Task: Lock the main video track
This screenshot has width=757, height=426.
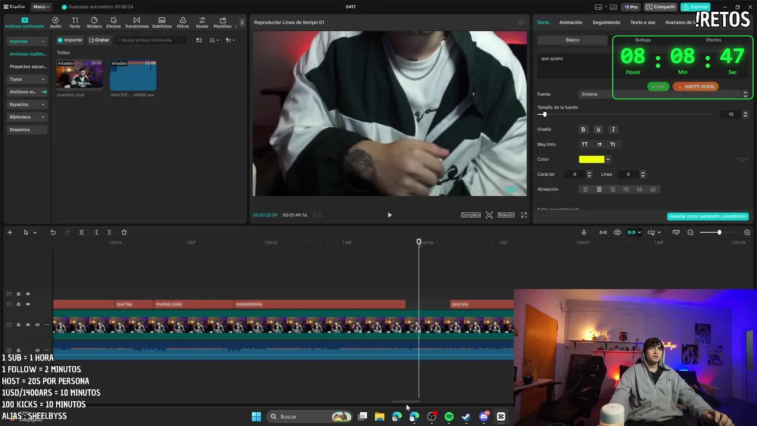Action: 18,325
